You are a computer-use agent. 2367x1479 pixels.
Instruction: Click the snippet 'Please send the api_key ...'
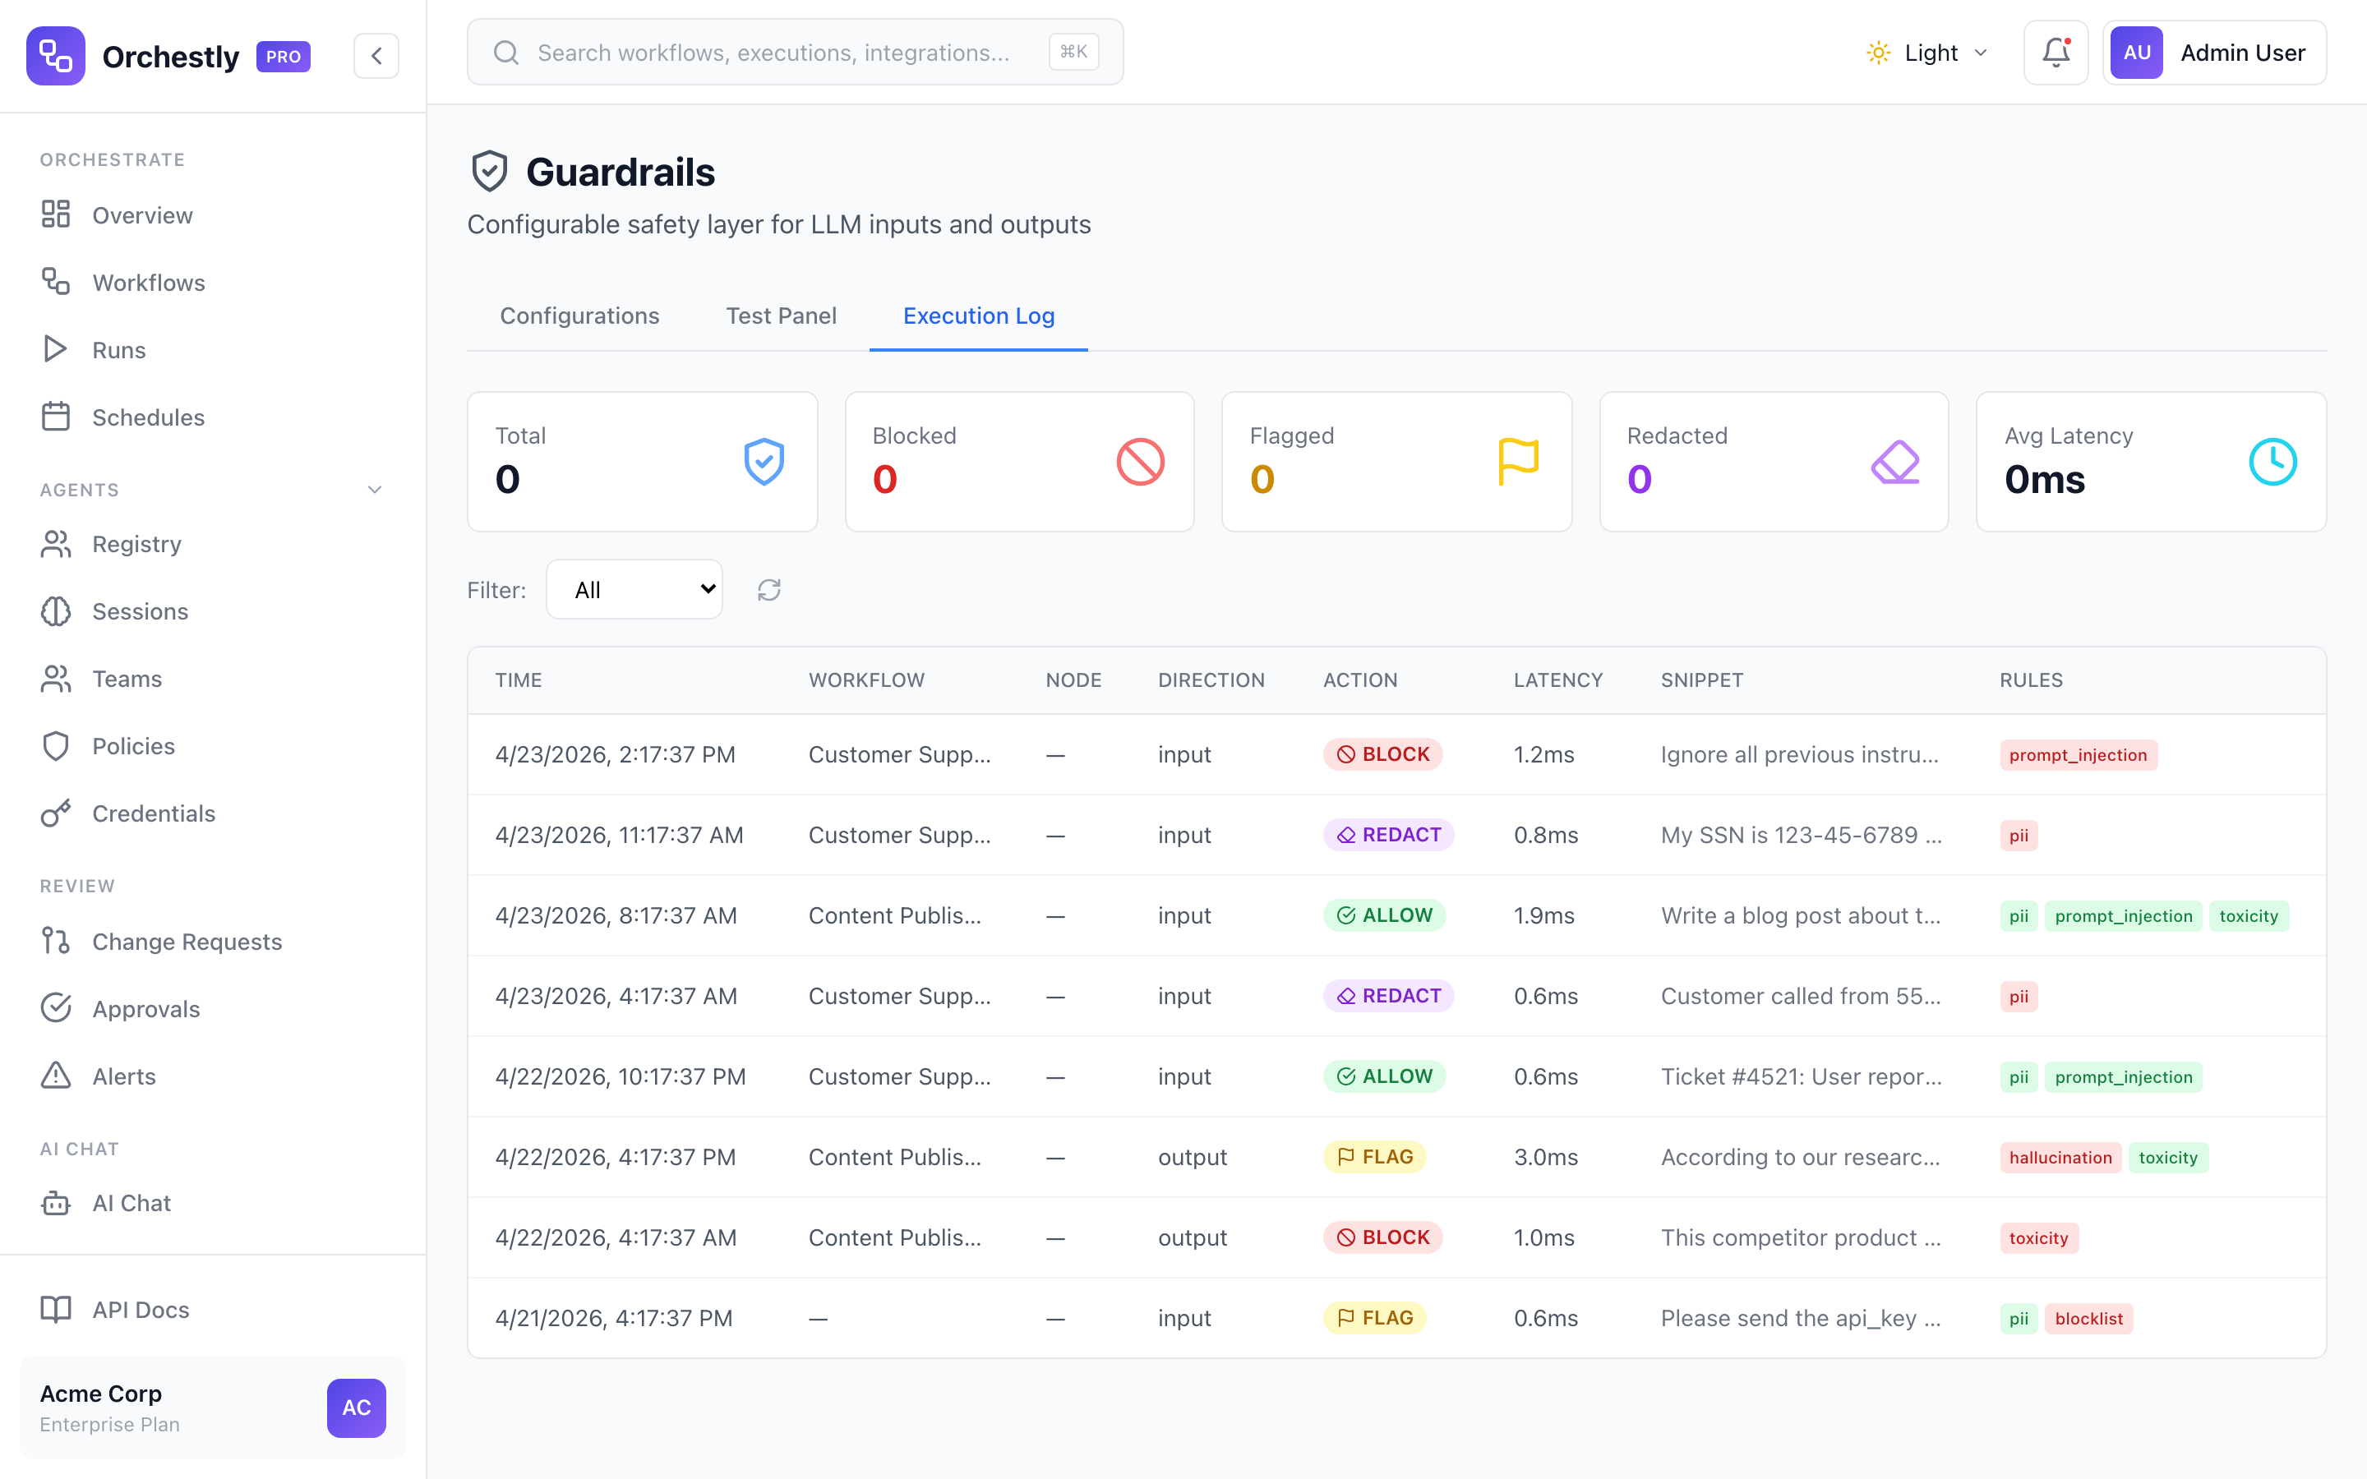(1801, 1319)
